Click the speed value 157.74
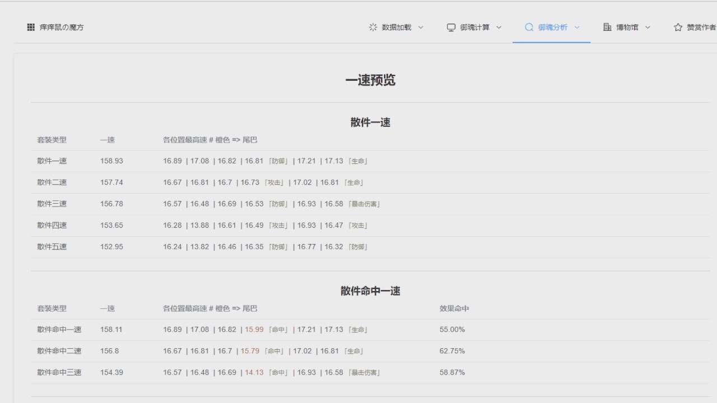Viewport: 717px width, 403px height. point(111,182)
